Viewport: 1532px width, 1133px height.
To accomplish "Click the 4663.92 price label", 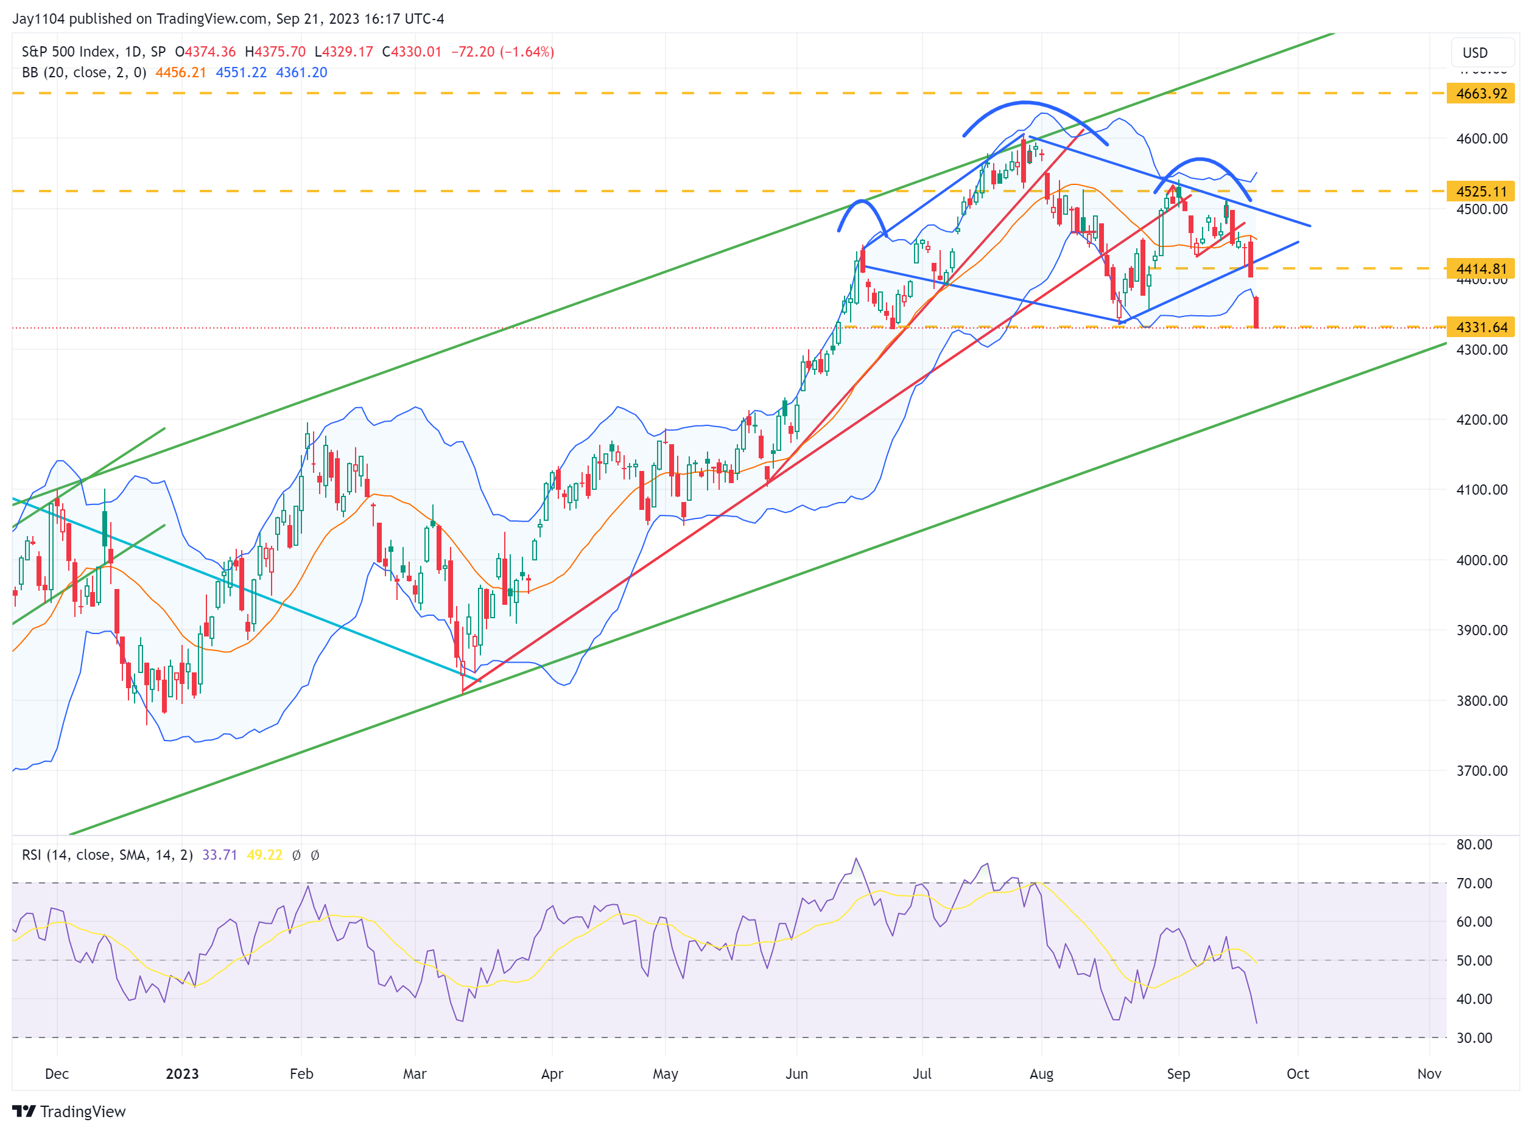I will (1480, 93).
